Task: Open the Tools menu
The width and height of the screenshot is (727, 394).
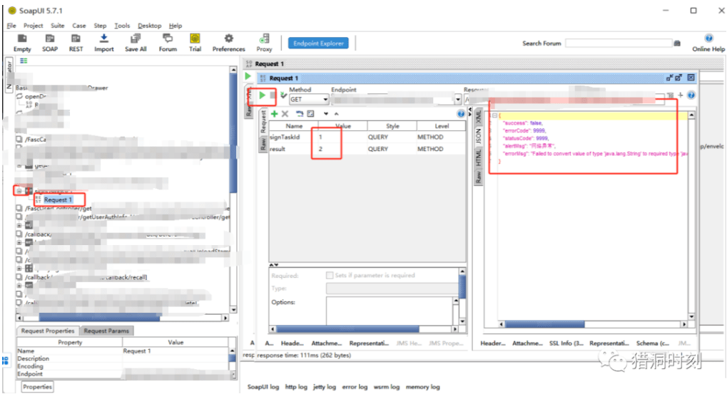Action: coord(122,26)
